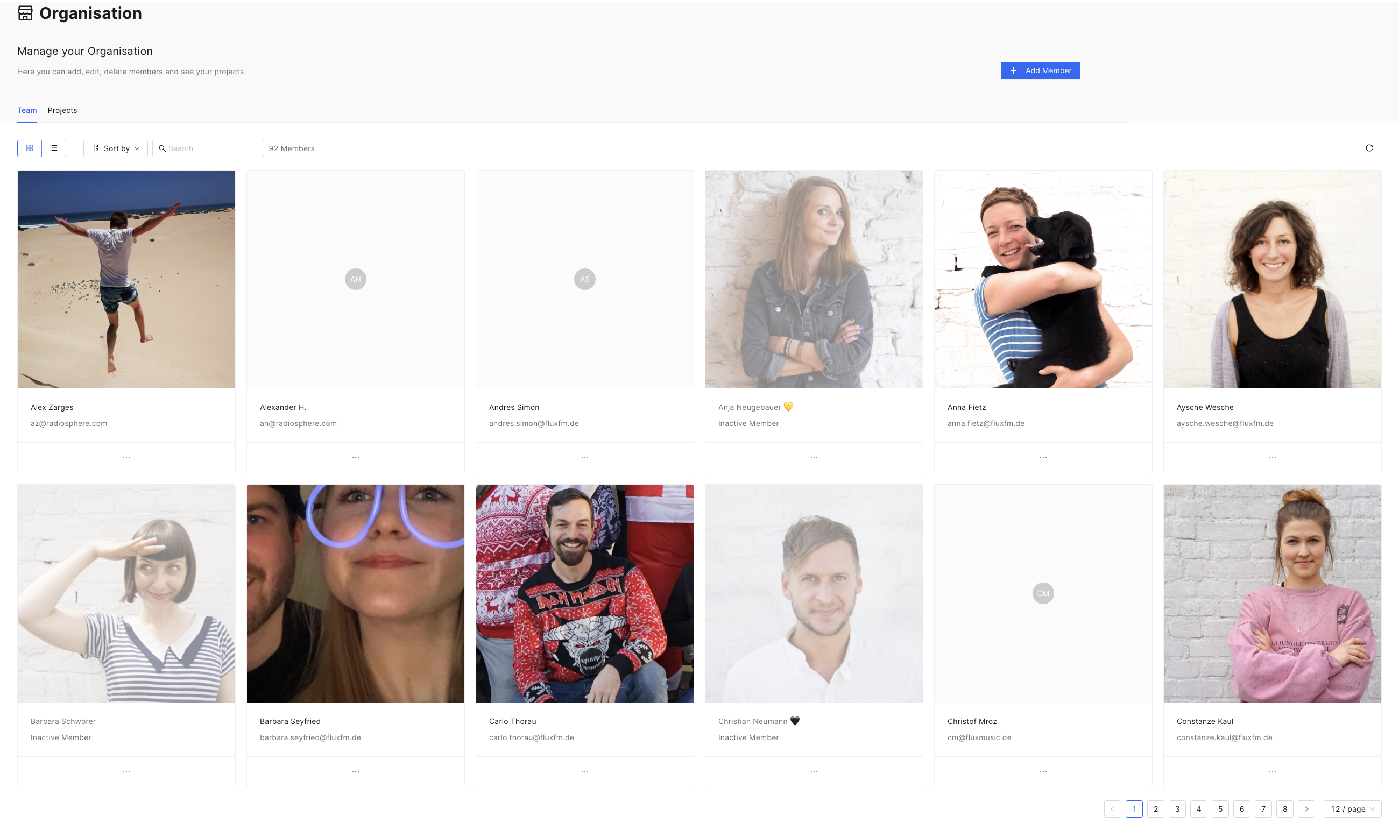Click Aysche Wesche's profile photo
The height and width of the screenshot is (823, 1399).
[1273, 279]
